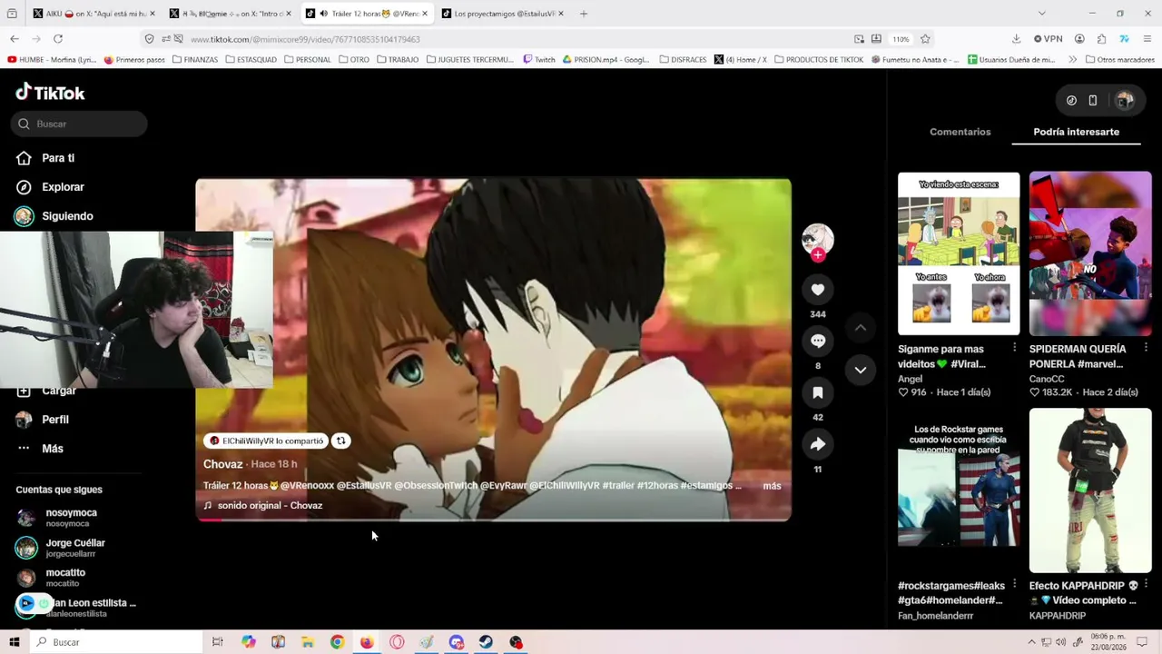Reload the page in the browser
Screen dimensions: 1162x654
(58, 39)
